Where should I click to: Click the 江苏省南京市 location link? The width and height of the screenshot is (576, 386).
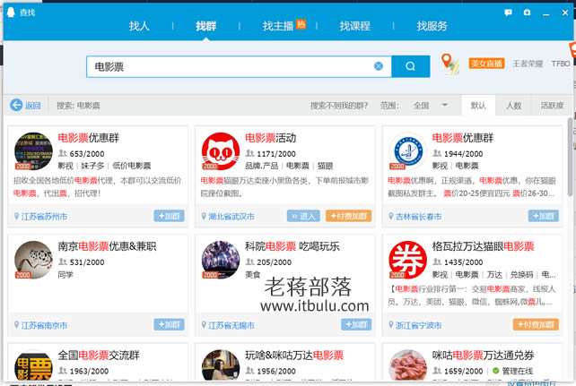(x=44, y=325)
